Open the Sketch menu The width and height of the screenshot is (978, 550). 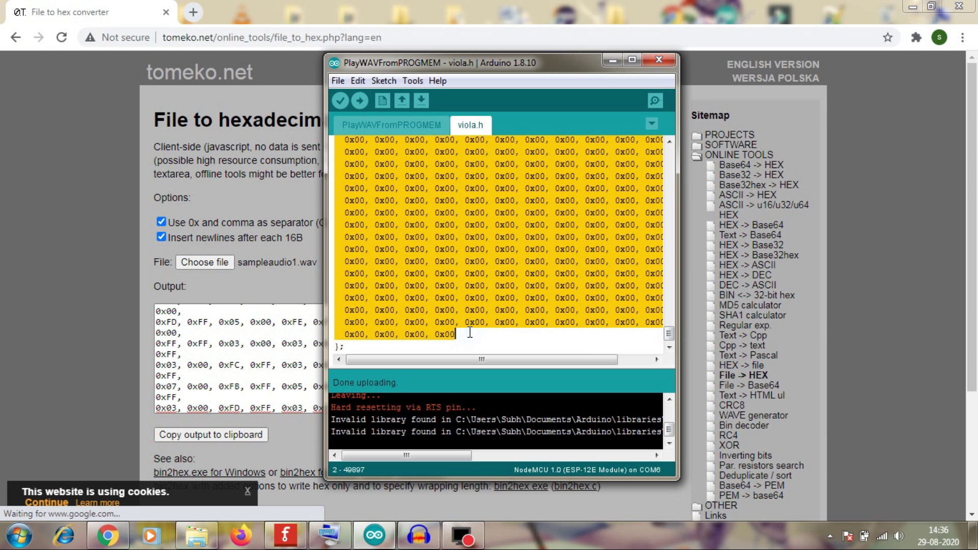pyautogui.click(x=384, y=81)
